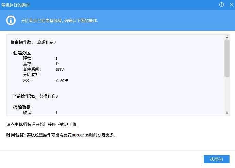Click the 文件系统 label

pyautogui.click(x=32, y=69)
